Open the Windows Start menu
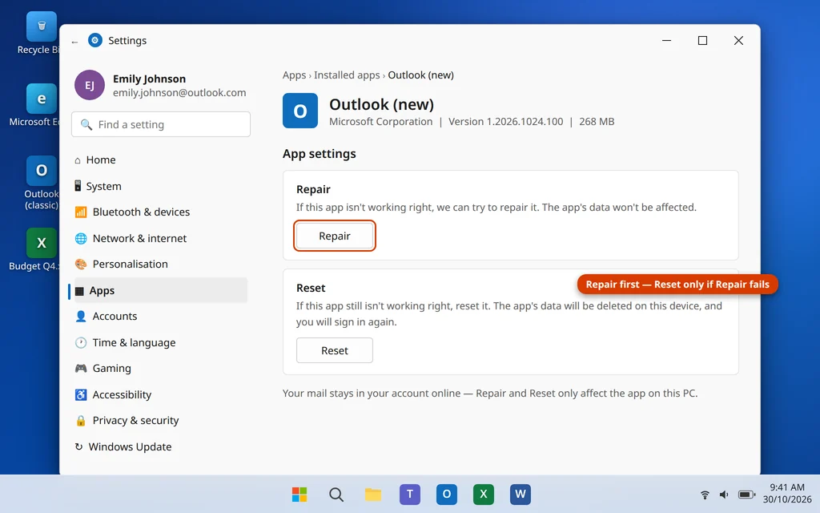Image resolution: width=820 pixels, height=513 pixels. tap(299, 494)
